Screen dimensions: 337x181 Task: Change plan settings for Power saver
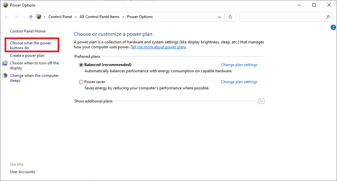[239, 82]
